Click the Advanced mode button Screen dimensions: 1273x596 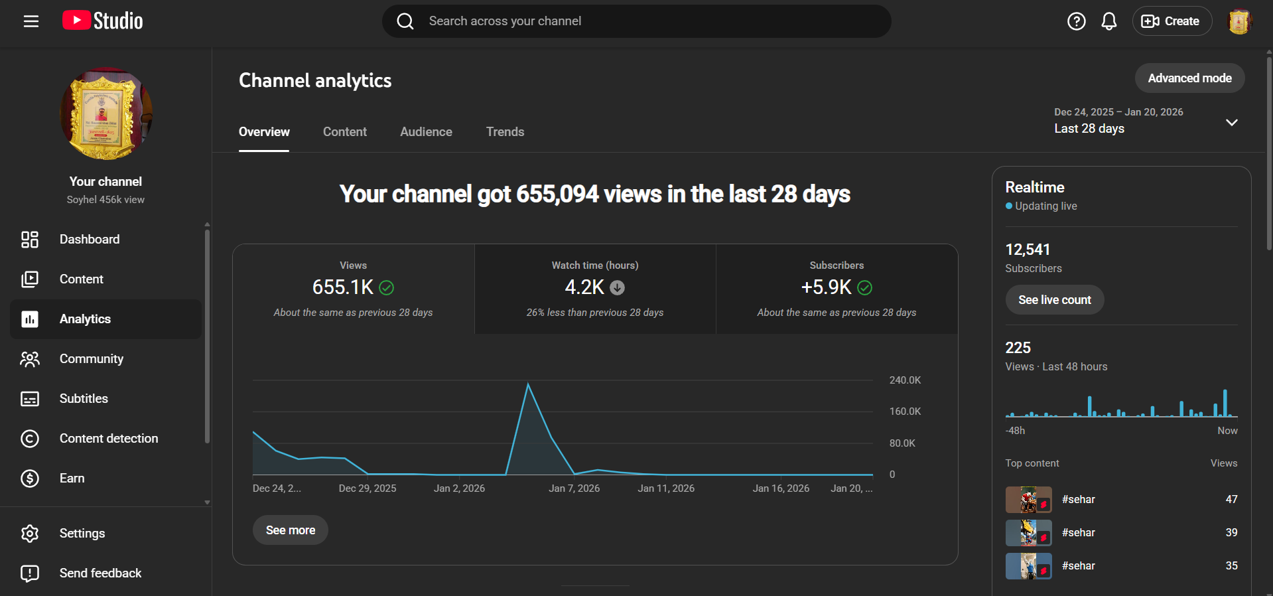(x=1189, y=78)
